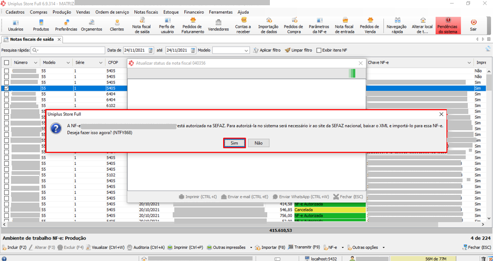This screenshot has height=261, width=493.
Task: Open Produtos from the toolbar
Action: (x=41, y=26)
